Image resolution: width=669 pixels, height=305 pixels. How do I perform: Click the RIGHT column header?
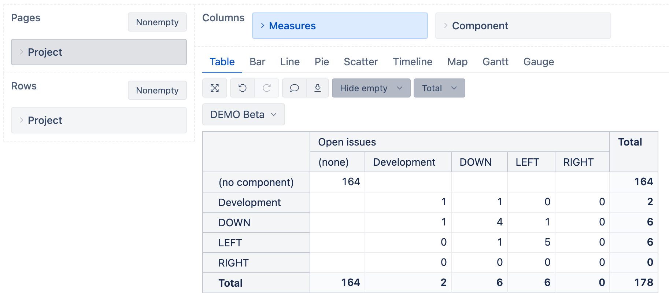pyautogui.click(x=582, y=162)
